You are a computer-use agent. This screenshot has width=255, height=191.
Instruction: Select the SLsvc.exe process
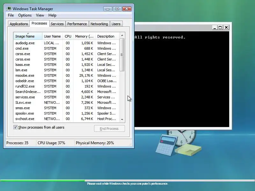click(x=67, y=103)
